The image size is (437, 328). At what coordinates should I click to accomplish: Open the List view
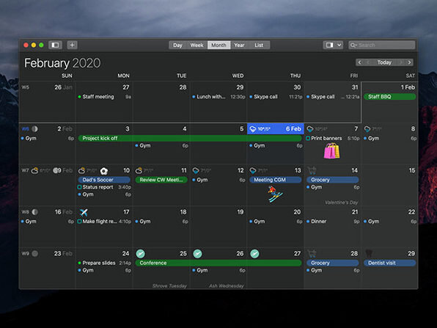259,45
